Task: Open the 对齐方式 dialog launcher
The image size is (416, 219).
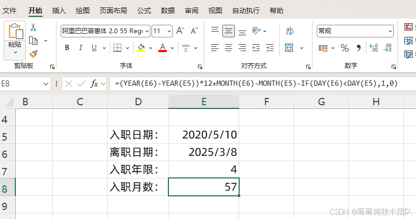Action: [x=308, y=67]
